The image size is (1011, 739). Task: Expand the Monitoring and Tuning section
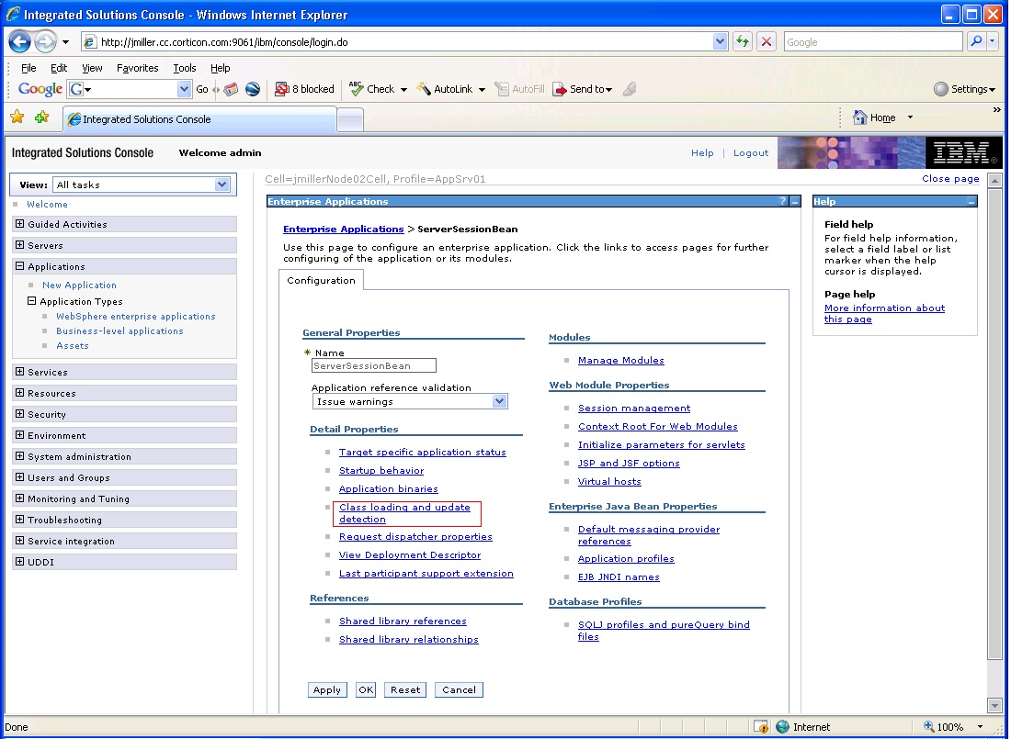click(19, 498)
